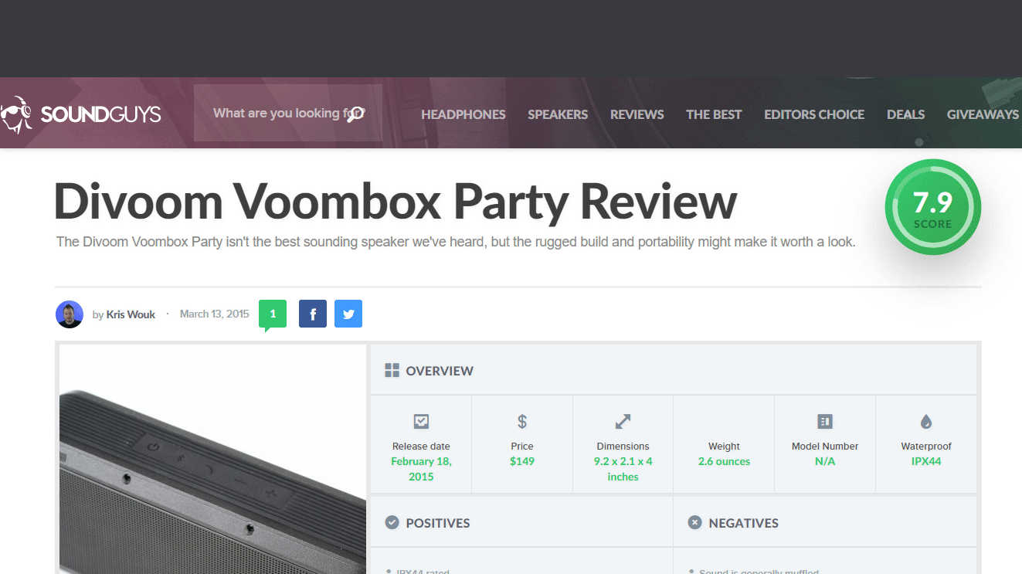Screen dimensions: 1022x574
Task: Open the Speakers menu item
Action: tap(558, 114)
